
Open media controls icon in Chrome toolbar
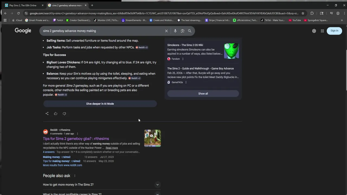tap(331, 13)
